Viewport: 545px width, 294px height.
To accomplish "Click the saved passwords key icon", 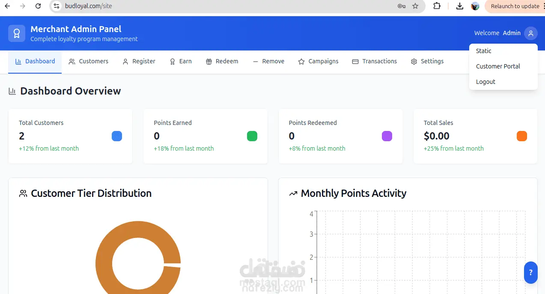I will [x=402, y=6].
